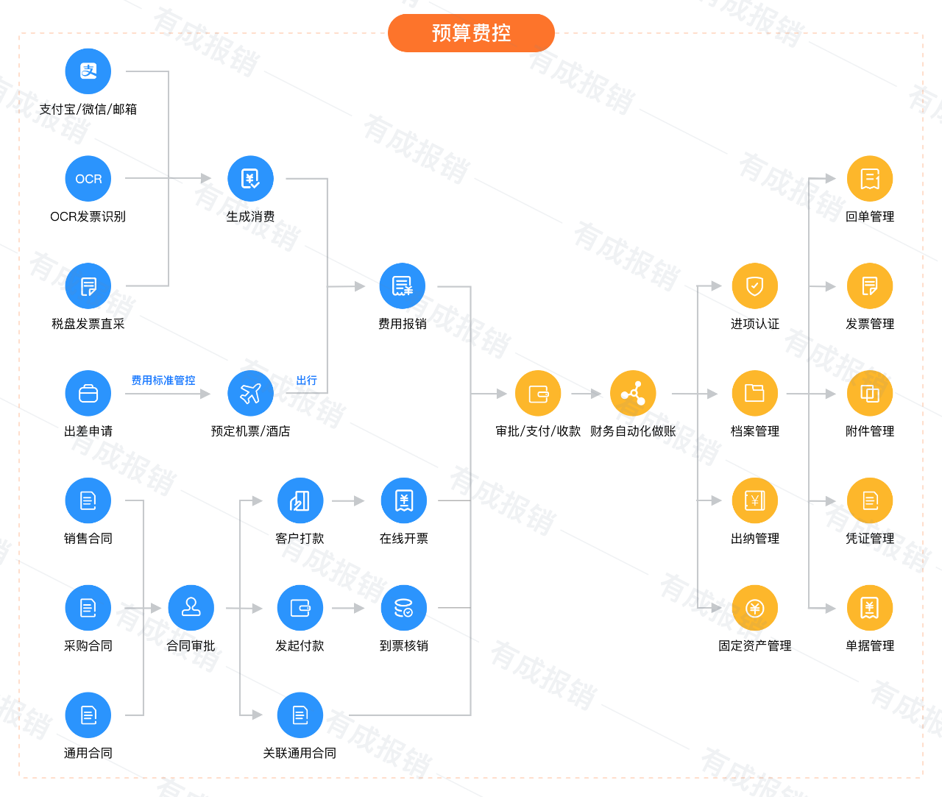Click the 在线开票 receipt icon
This screenshot has height=797, width=942.
(x=404, y=501)
